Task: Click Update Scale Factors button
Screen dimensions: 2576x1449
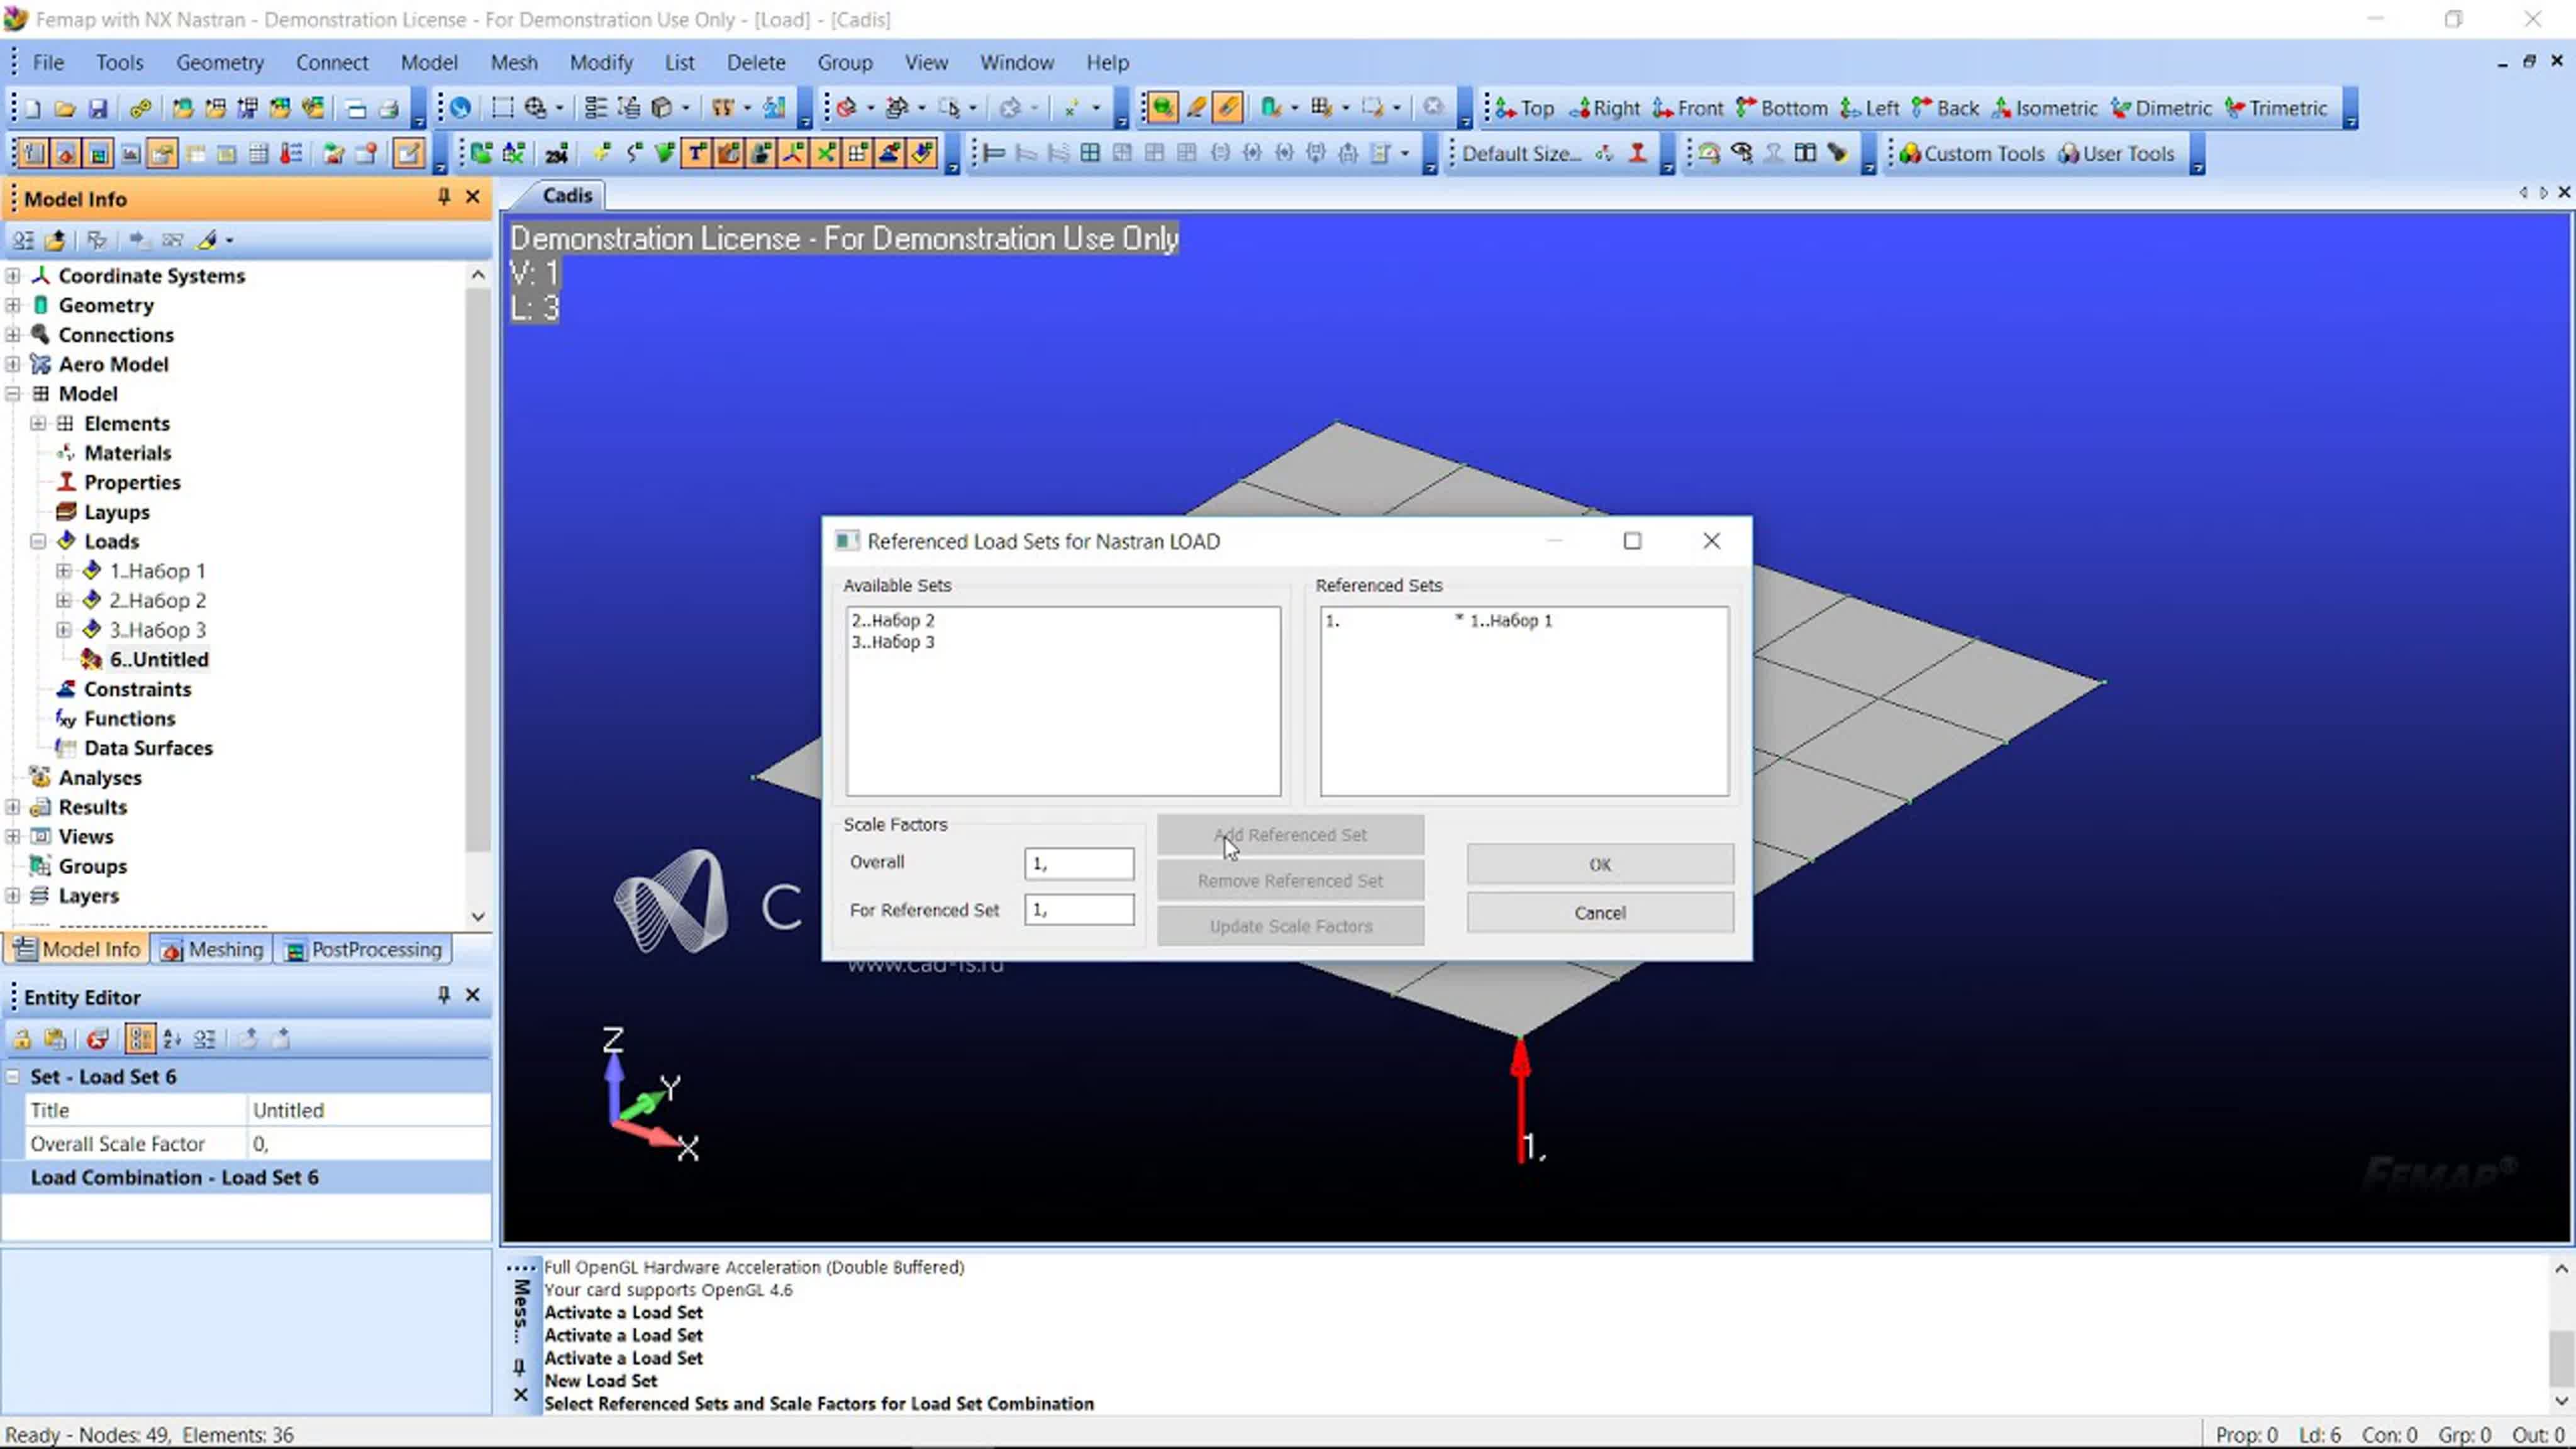Action: click(1290, 926)
